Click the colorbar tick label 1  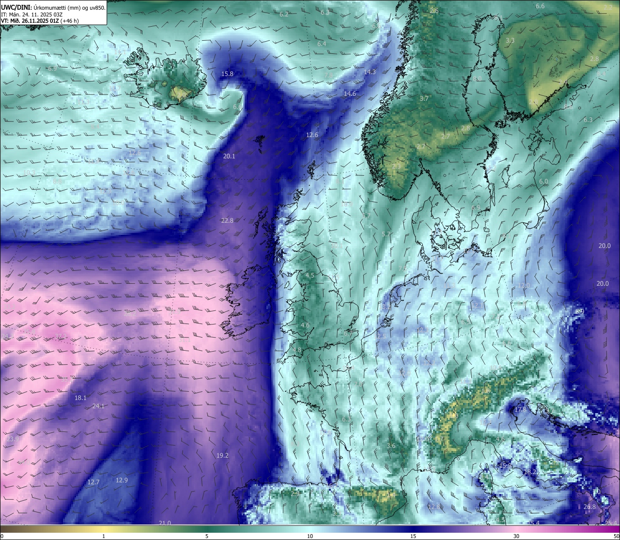click(x=104, y=536)
